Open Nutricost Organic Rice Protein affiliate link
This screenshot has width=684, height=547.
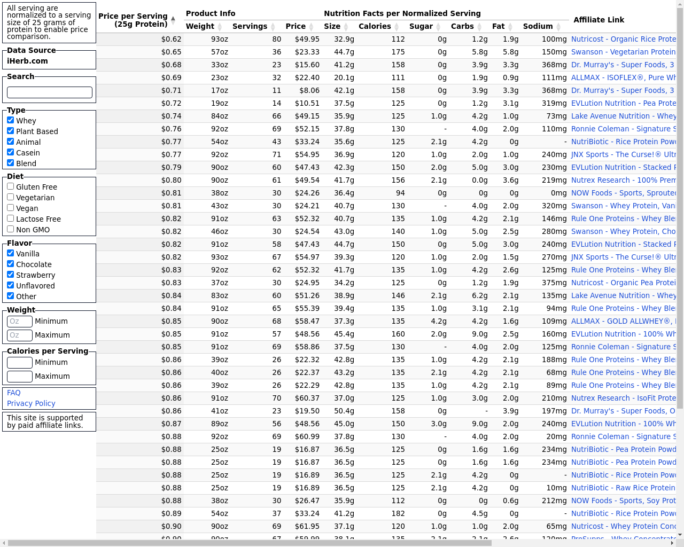click(x=624, y=39)
